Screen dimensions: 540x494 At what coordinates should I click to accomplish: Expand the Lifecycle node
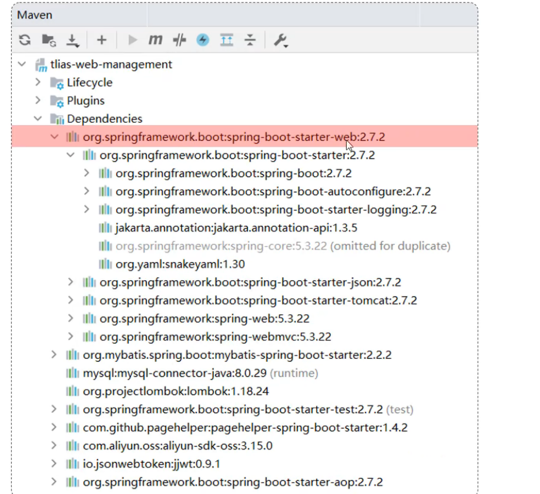38,82
